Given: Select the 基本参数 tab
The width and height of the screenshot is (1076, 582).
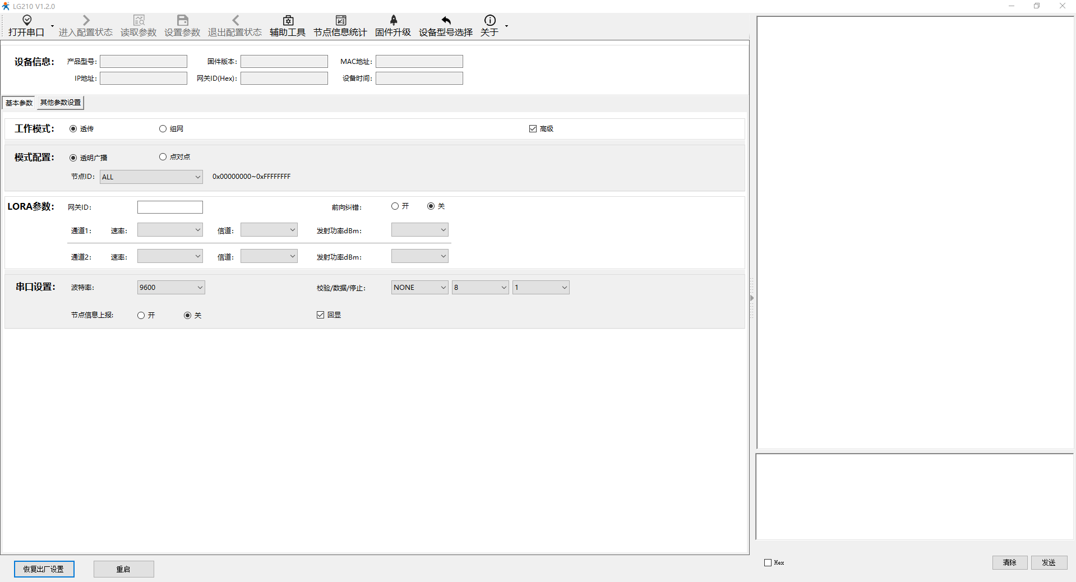Looking at the screenshot, I should pos(19,103).
